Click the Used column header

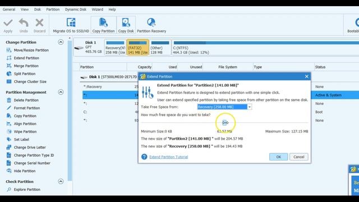173,67
